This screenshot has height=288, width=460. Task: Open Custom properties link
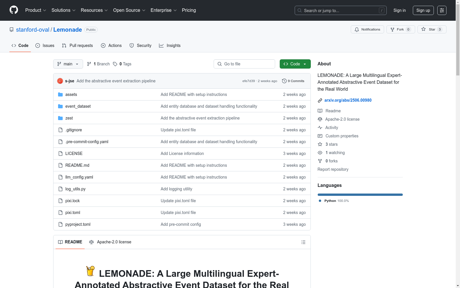point(338,136)
